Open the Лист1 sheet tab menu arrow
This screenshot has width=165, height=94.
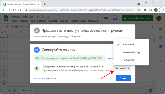[x=31, y=90]
